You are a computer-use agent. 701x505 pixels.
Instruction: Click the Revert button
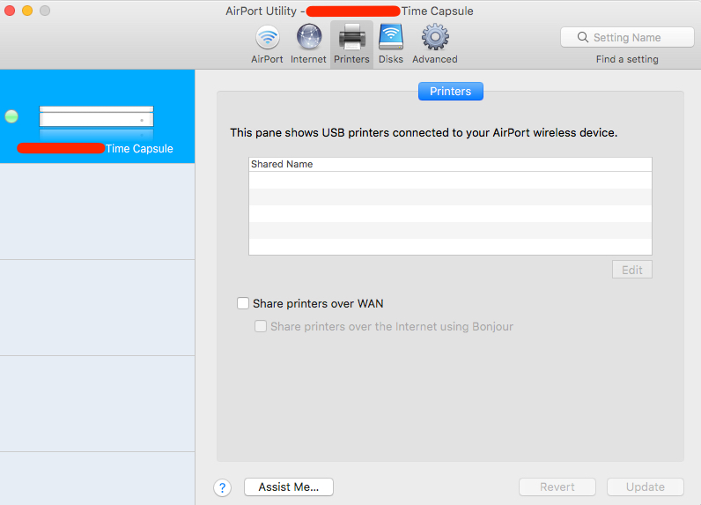click(x=557, y=487)
